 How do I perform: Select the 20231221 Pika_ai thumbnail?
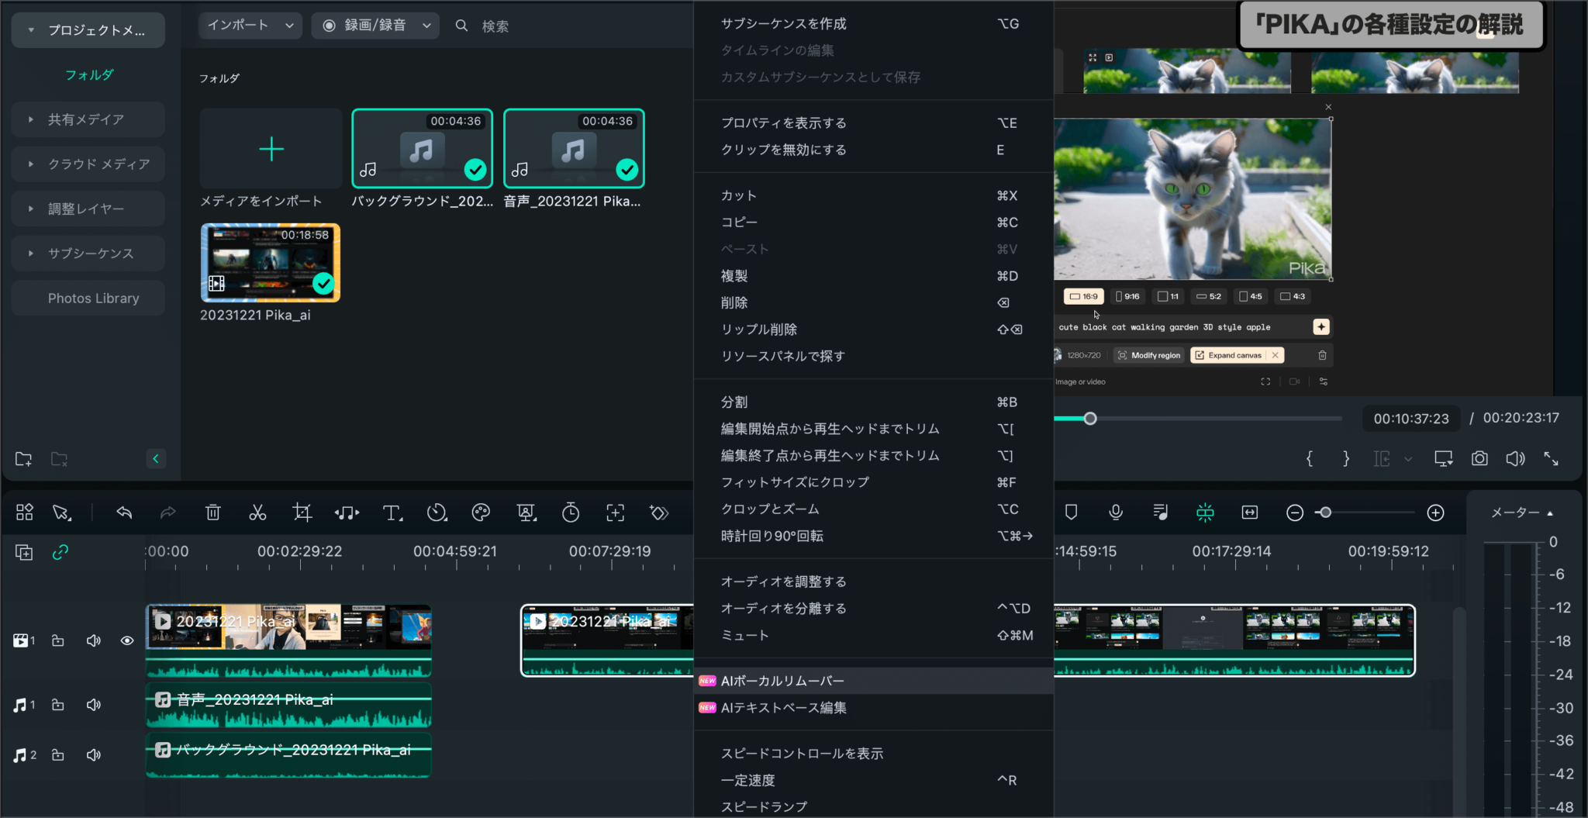(x=270, y=263)
